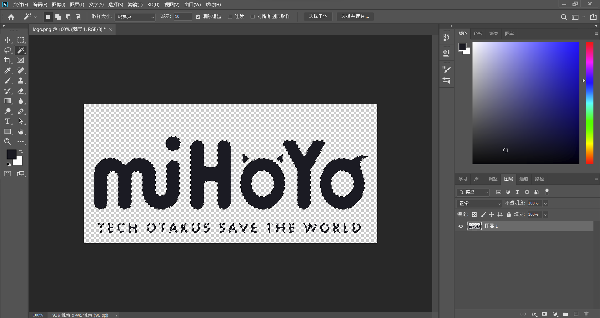600x318 pixels.
Task: Click Delete layer trash icon
Action: tap(586, 314)
